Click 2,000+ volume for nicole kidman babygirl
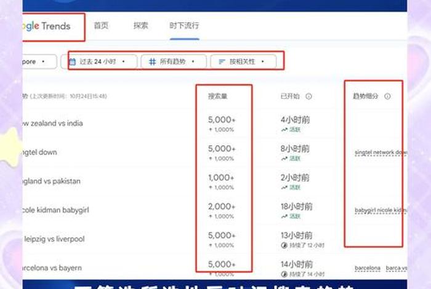431x289 pixels. [222, 207]
